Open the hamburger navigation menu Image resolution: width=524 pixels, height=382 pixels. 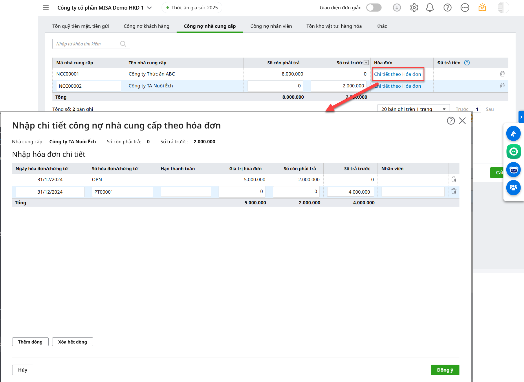click(46, 8)
